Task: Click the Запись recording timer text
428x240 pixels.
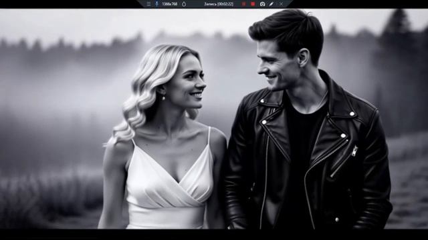Action: tap(219, 4)
